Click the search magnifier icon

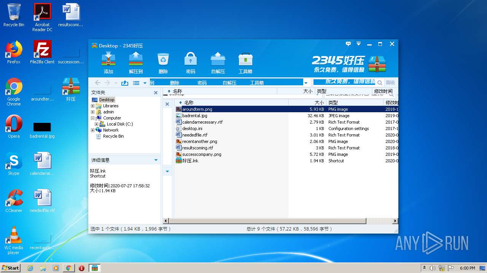point(379,83)
